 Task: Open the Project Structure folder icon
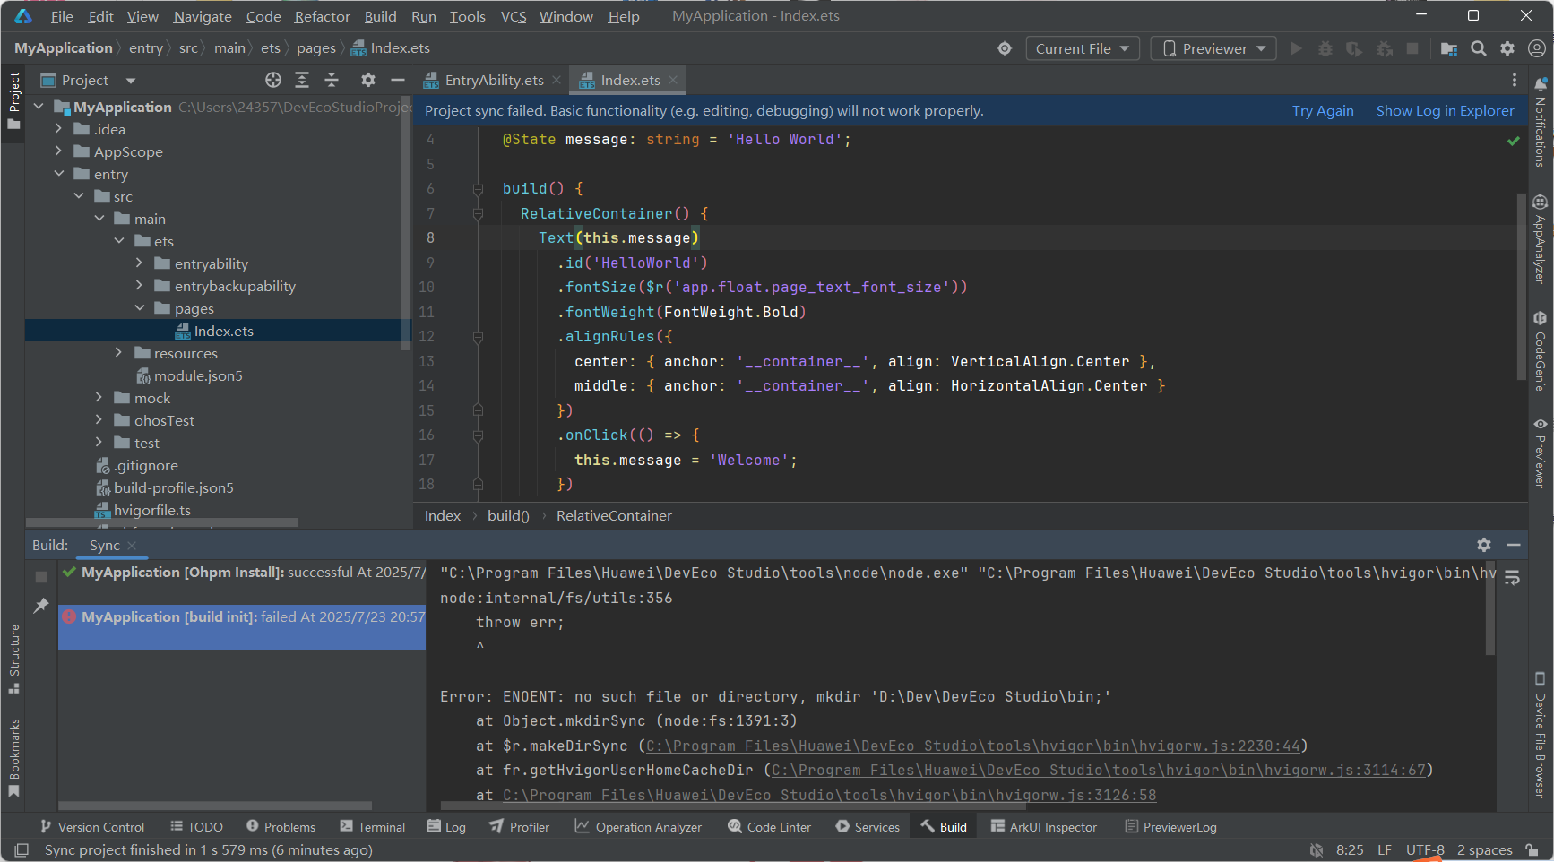tap(1448, 48)
